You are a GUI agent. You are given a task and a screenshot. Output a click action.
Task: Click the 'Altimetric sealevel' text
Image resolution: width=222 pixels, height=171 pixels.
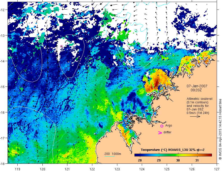pos(200,99)
